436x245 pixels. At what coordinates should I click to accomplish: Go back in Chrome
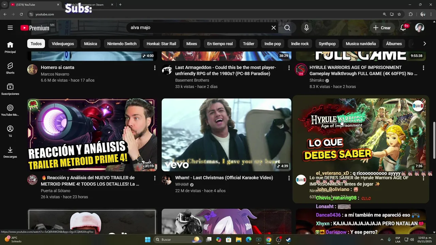5,14
